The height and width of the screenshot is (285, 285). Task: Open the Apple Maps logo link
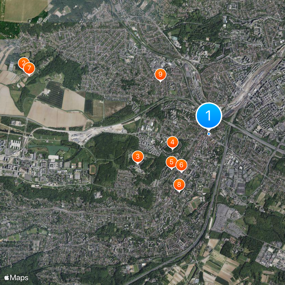(x=16, y=278)
